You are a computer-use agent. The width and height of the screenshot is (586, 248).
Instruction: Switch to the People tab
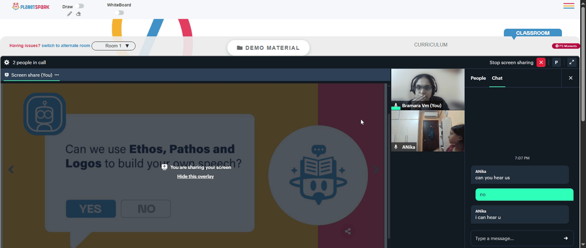point(478,78)
